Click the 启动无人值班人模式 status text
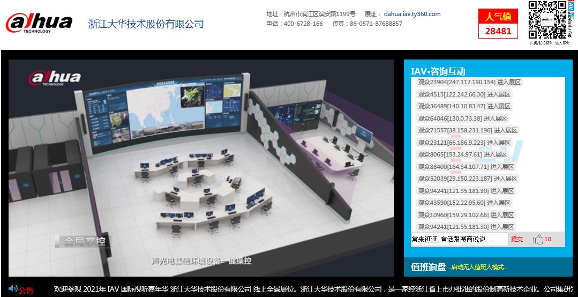This screenshot has width=578, height=297. (x=478, y=267)
